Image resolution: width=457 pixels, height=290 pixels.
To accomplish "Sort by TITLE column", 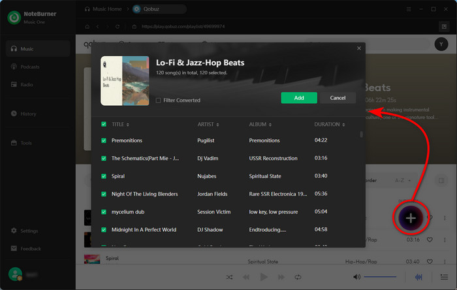I will [x=120, y=125].
